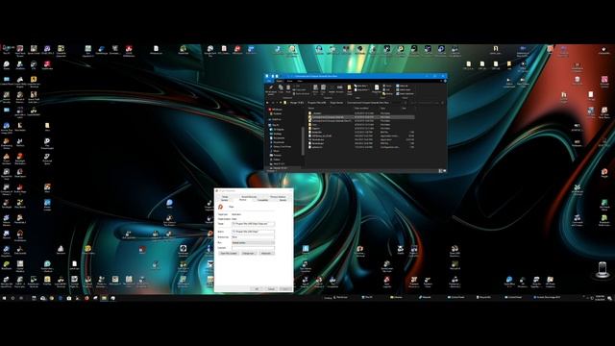Go back using Explorer's back arrow
This screenshot has height=346, width=615.
pos(267,103)
